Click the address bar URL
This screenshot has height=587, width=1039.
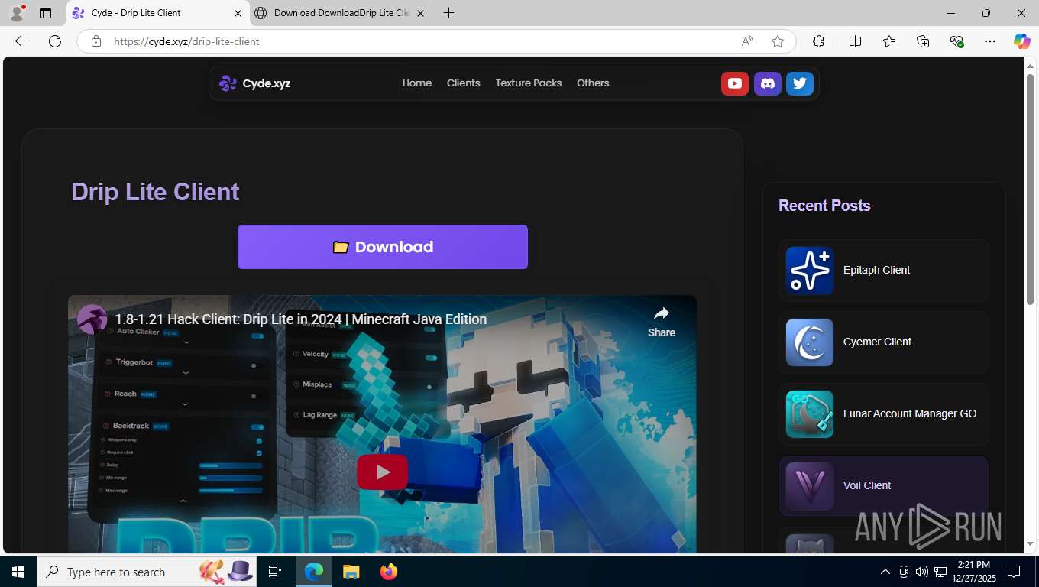pyautogui.click(x=186, y=41)
